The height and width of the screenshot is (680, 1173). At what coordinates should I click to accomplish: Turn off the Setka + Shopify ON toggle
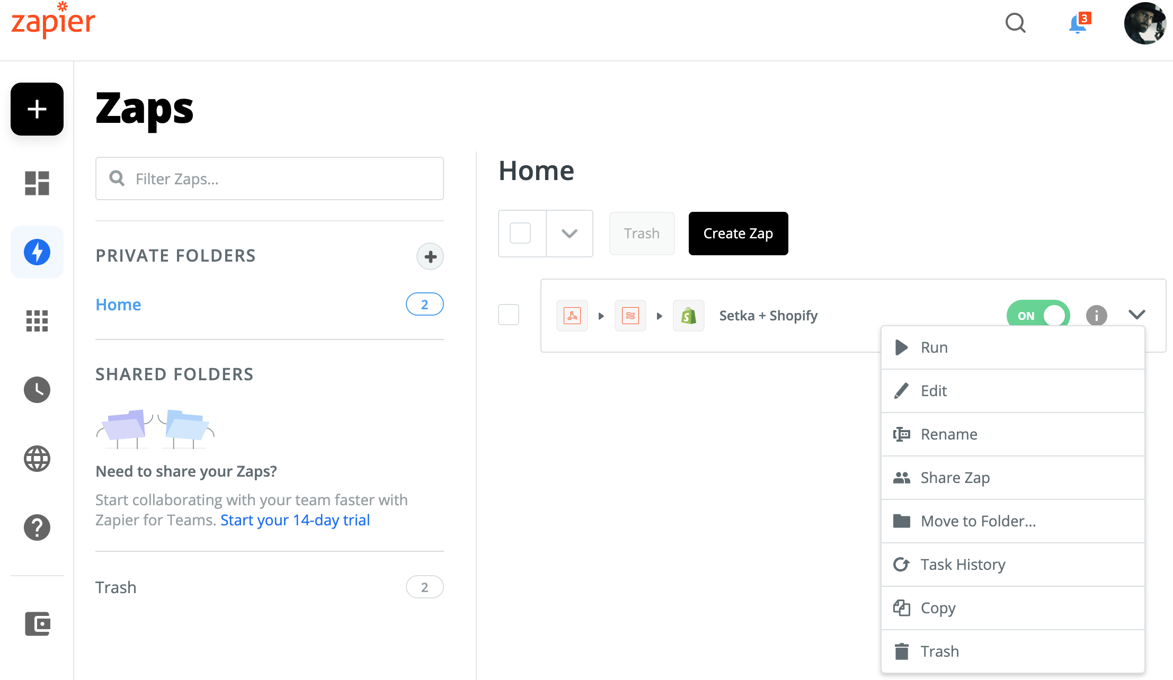point(1038,316)
